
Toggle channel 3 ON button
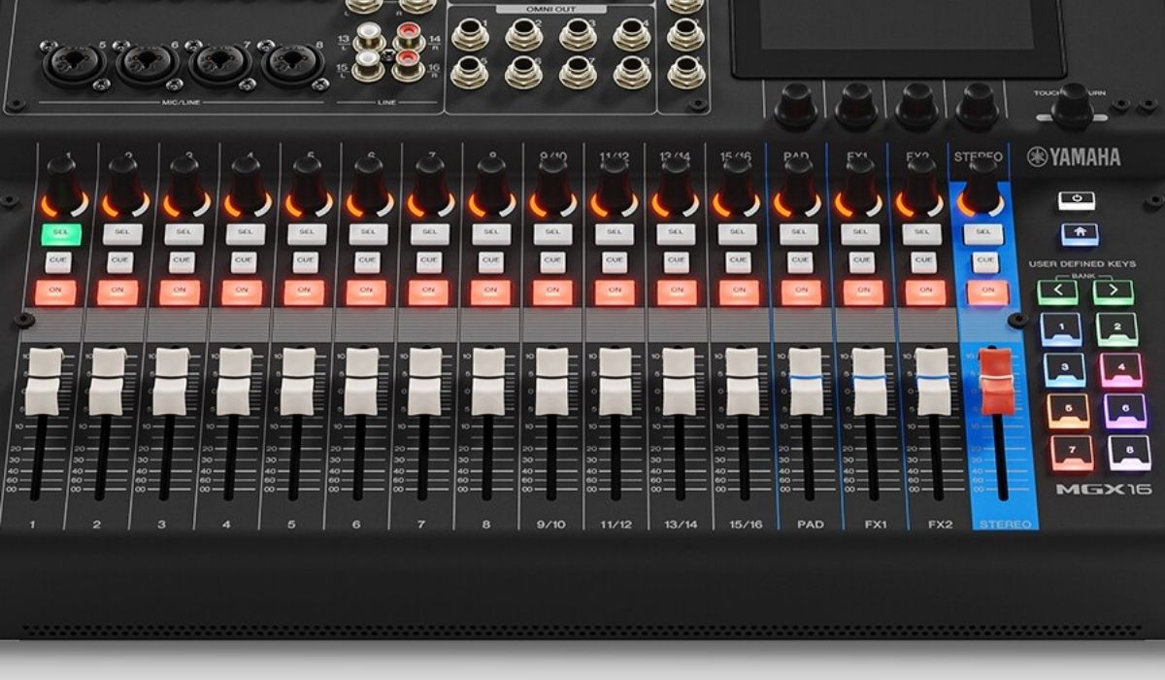point(180,291)
